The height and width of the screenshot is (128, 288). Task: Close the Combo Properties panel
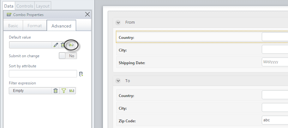pyautogui.click(x=87, y=14)
